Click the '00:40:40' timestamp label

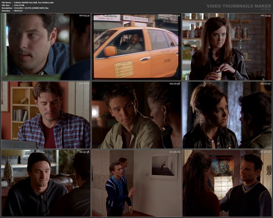pos(266,152)
